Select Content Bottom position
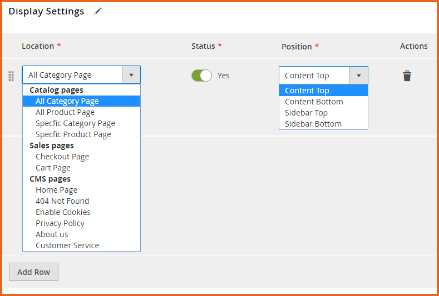The image size is (439, 296). (x=314, y=102)
